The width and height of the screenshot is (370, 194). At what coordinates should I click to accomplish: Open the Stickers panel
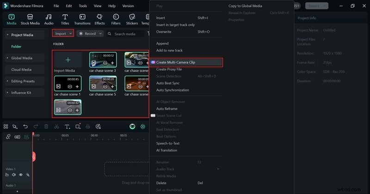[x=132, y=19]
